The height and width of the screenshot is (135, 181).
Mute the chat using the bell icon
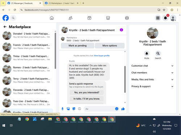tap(147, 54)
